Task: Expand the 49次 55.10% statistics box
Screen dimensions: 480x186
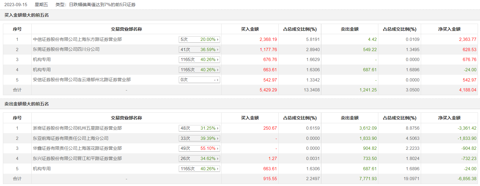Action: [218, 148]
